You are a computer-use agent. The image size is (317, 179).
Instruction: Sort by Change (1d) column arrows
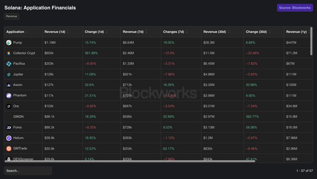coord(106,32)
